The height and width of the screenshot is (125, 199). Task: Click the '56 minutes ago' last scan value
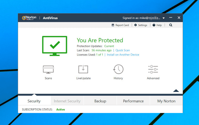pyautogui.click(x=101, y=50)
